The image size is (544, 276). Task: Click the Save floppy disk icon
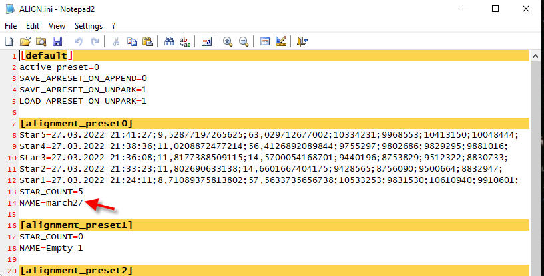click(57, 41)
